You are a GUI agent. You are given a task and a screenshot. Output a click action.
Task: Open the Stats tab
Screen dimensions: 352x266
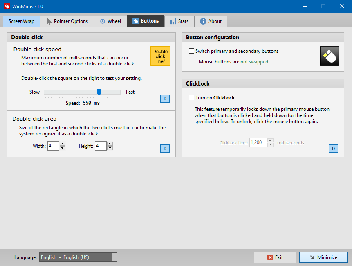(x=179, y=21)
